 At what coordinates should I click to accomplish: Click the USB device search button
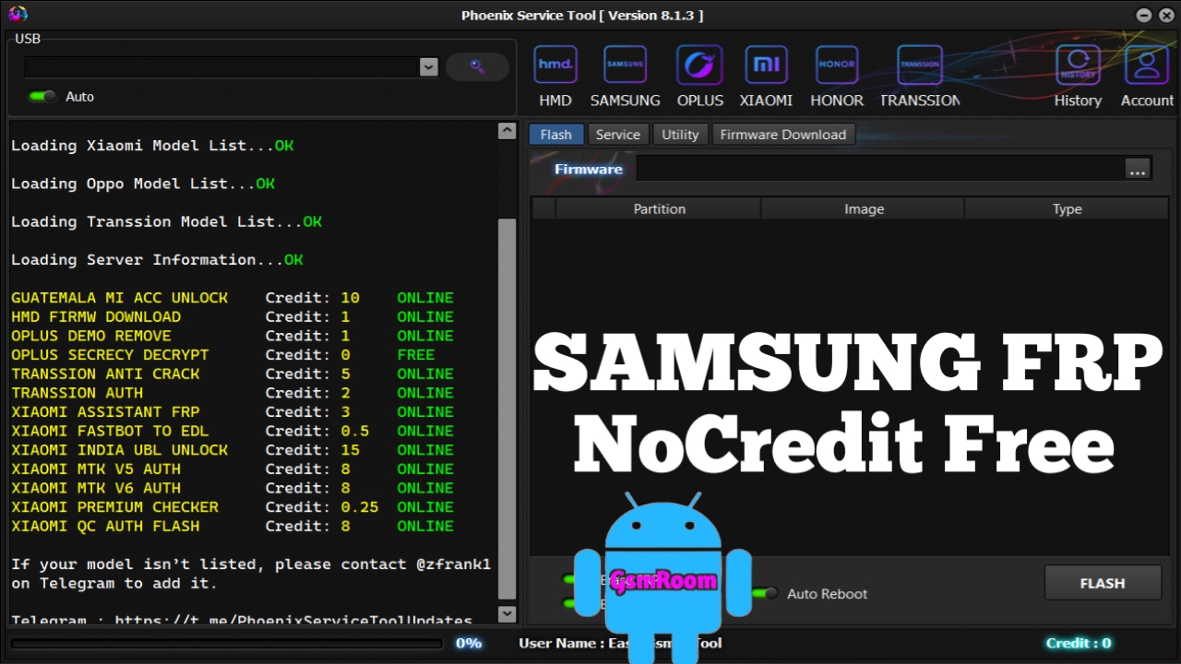477,66
